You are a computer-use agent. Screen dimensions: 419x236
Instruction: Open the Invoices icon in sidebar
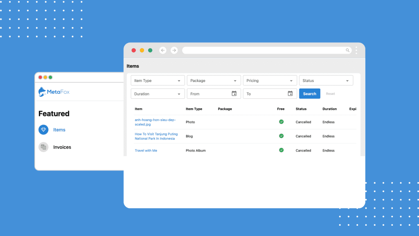pos(43,147)
